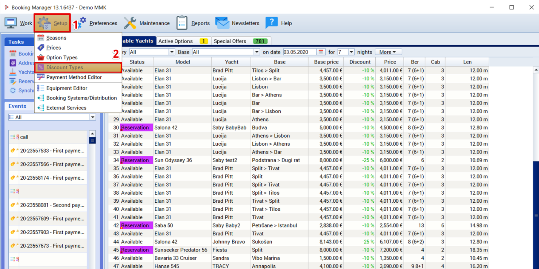Open event 20-23557673 - First payment
Viewport: 539px width, 269px height.
[x=52, y=246]
